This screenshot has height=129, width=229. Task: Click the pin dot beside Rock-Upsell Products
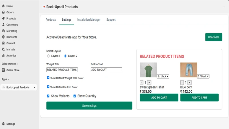click(x=35, y=87)
